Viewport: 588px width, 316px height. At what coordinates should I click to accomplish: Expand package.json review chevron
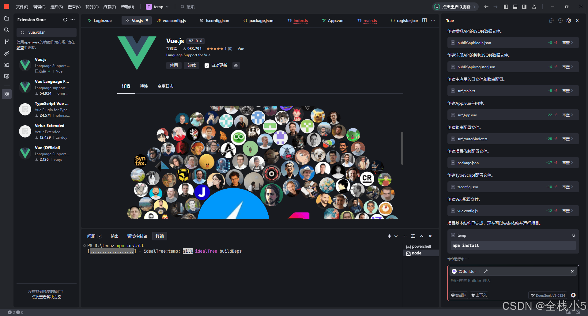572,163
